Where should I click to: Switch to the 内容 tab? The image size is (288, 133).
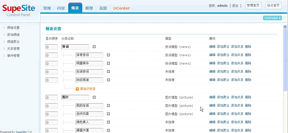[61, 8]
